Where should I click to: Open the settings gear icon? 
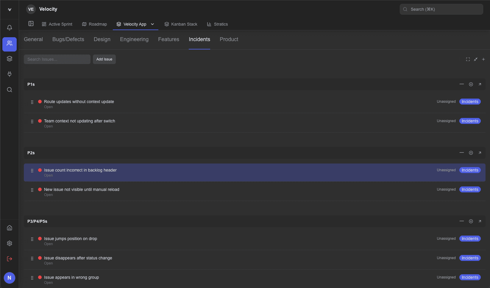[x=10, y=243]
